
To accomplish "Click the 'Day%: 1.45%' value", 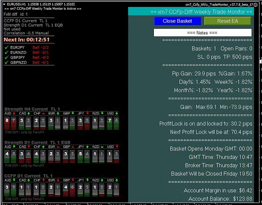I will (x=195, y=82).
